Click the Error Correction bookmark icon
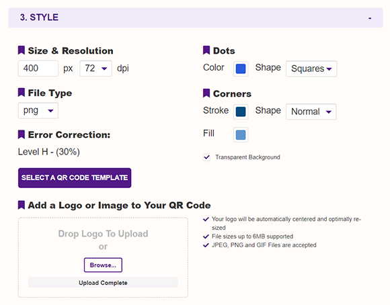This screenshot has height=305, width=390. [22, 134]
